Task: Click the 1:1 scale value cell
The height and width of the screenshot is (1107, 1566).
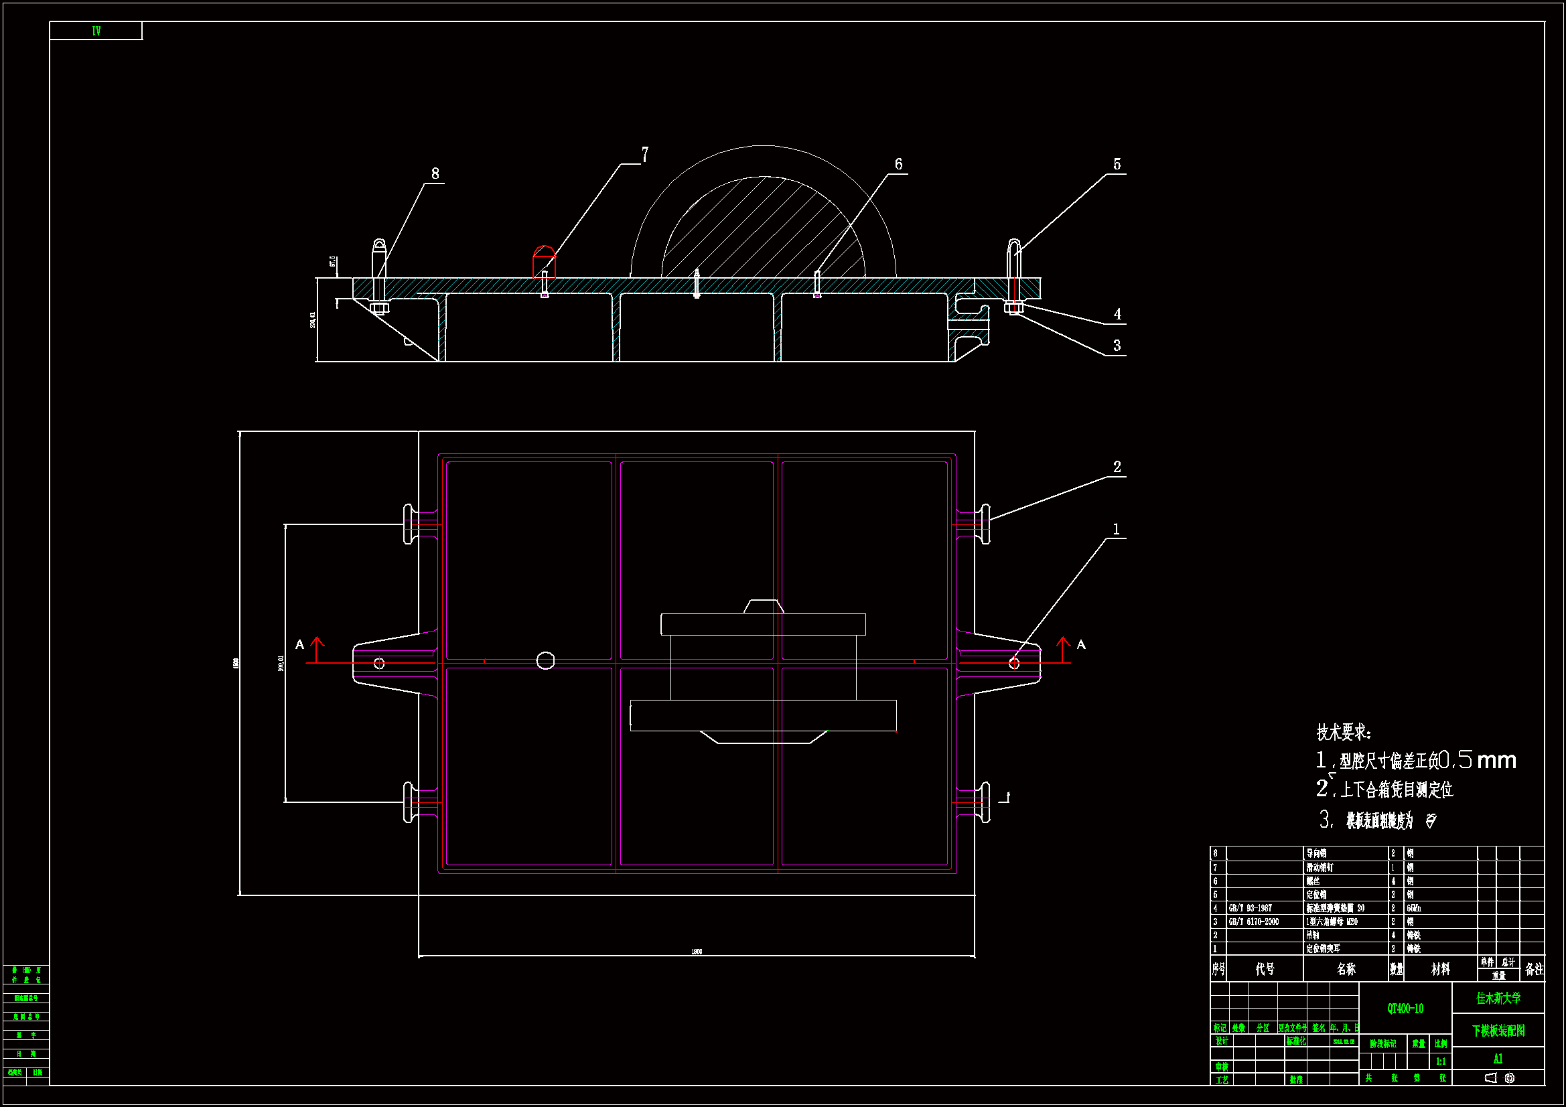Action: tap(1441, 1061)
